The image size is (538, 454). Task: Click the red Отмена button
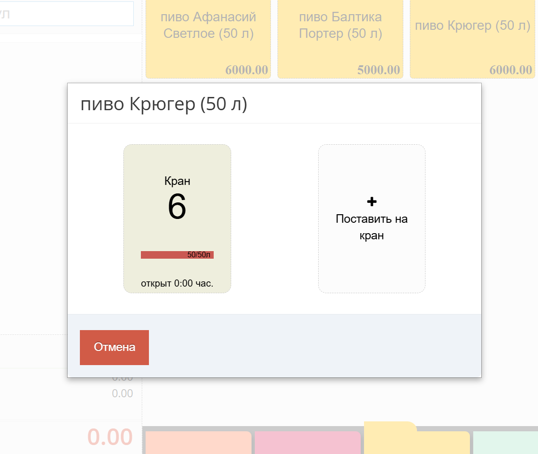[114, 347]
